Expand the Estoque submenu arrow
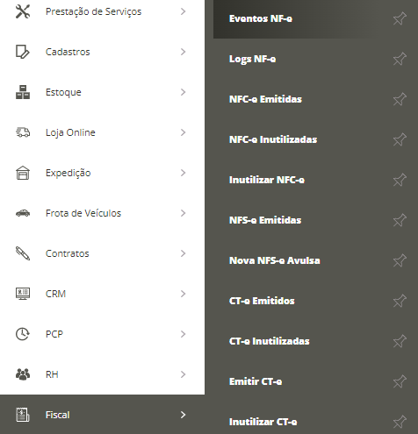418x434 pixels. pos(183,92)
